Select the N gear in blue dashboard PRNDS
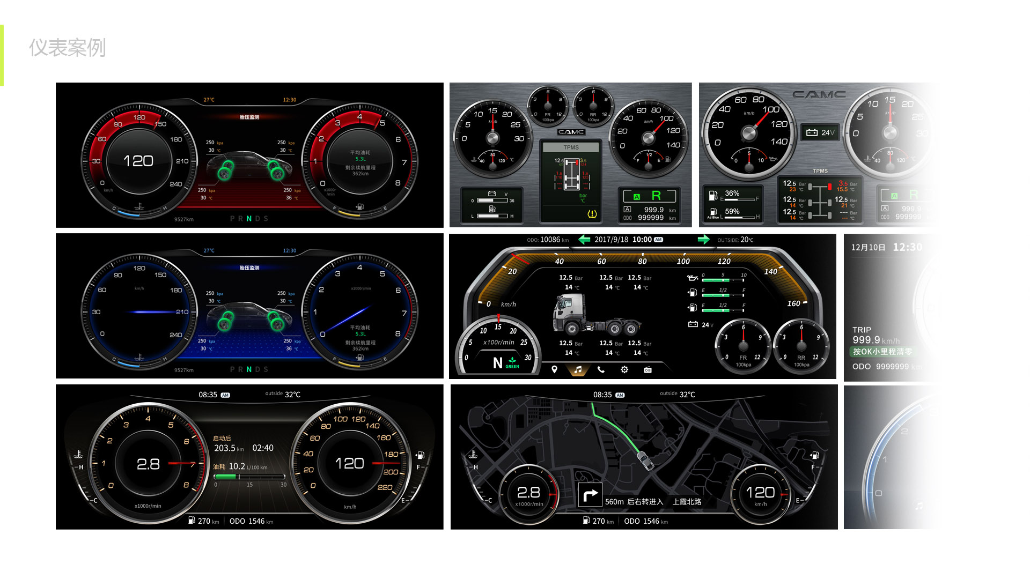This screenshot has width=1030, height=579. pyautogui.click(x=249, y=369)
